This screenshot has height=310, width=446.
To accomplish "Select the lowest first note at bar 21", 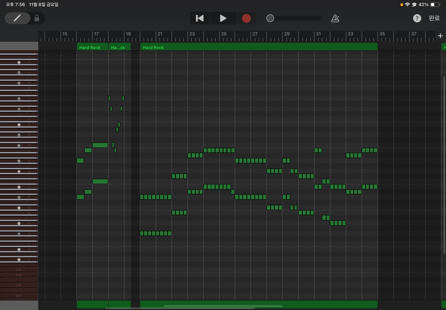I will pyautogui.click(x=142, y=234).
